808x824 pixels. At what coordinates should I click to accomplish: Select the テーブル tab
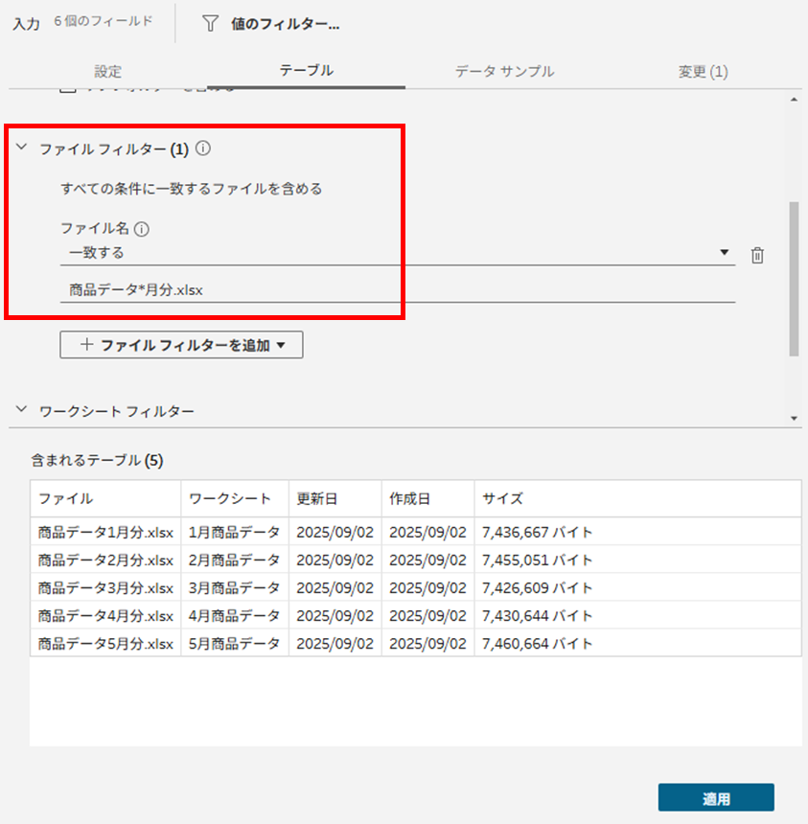[x=307, y=72]
